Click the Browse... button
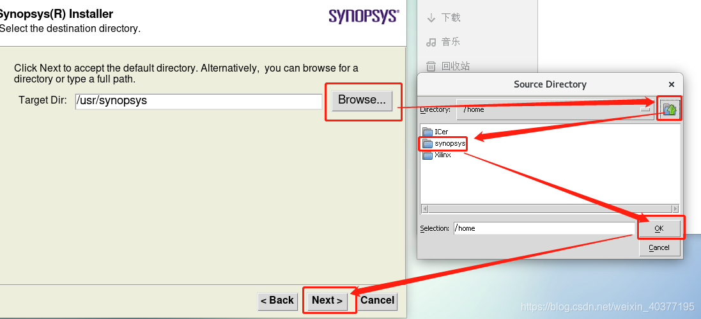Image resolution: width=701 pixels, height=319 pixels. (362, 100)
